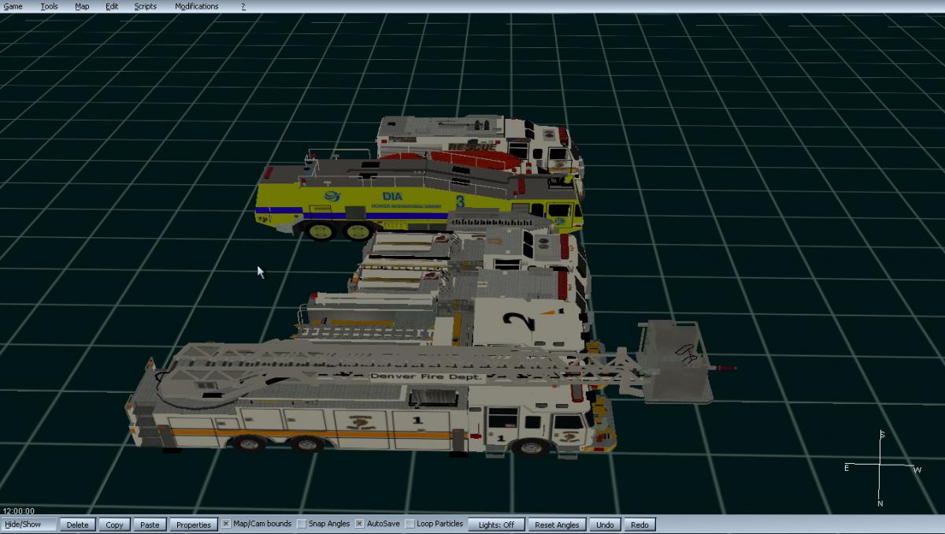This screenshot has height=534, width=945.
Task: Enable the Snap Angles checkbox
Action: coord(302,524)
